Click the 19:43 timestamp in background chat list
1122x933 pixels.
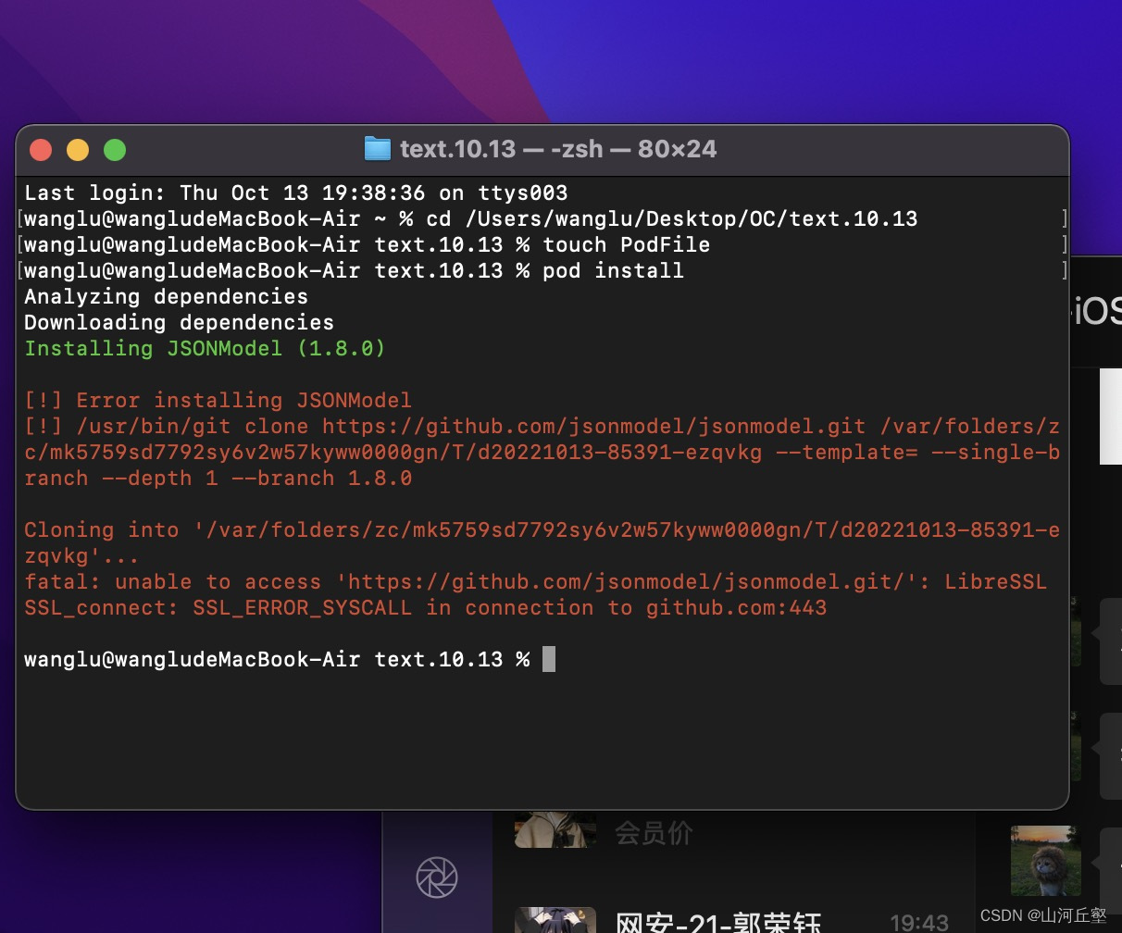pyautogui.click(x=918, y=923)
